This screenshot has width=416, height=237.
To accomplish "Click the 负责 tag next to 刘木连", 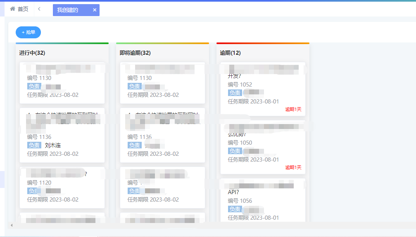I will (x=34, y=145).
